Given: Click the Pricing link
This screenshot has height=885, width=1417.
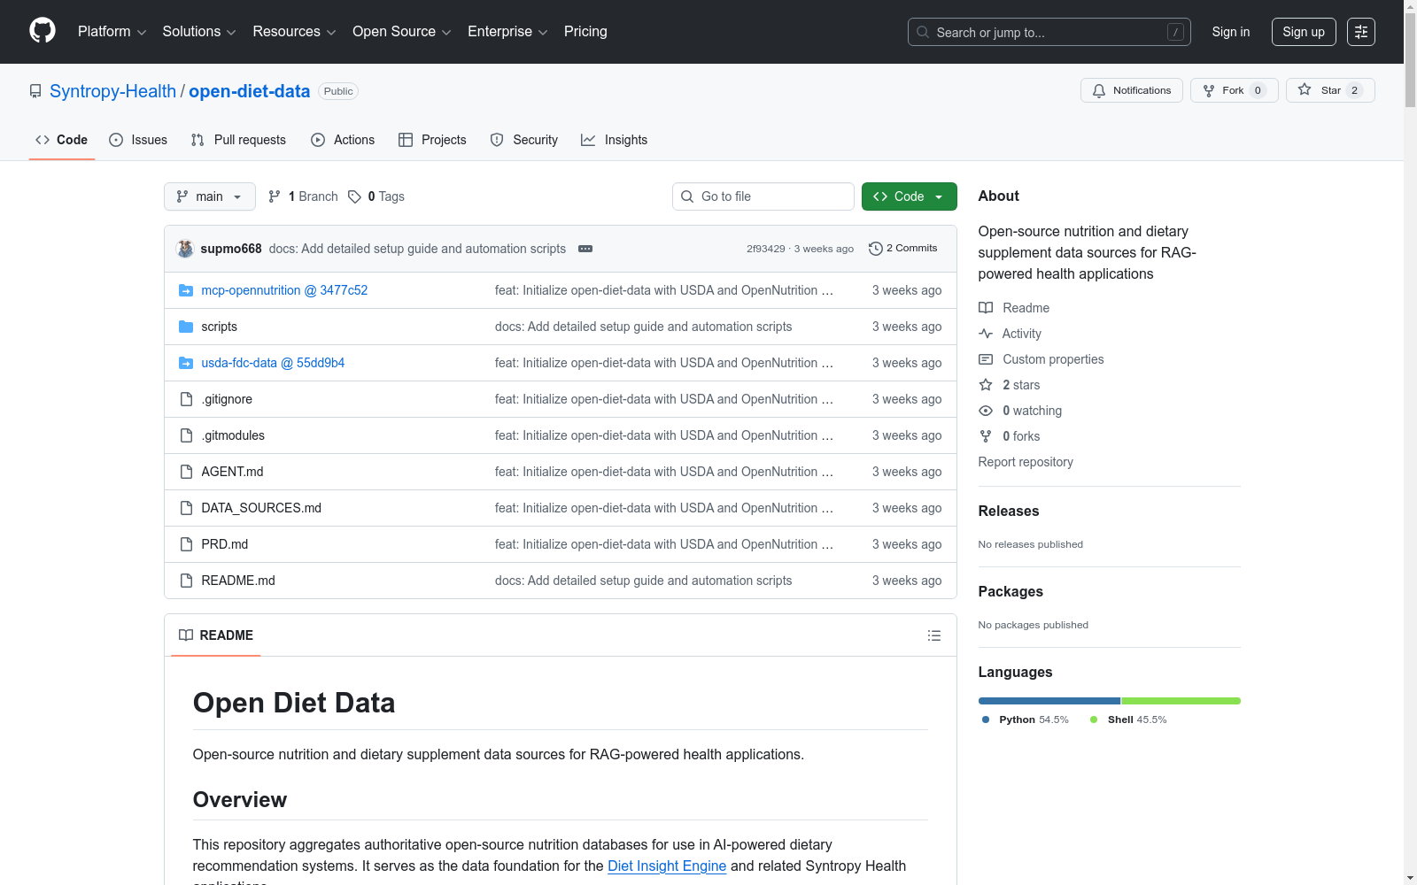Looking at the screenshot, I should tap(585, 32).
